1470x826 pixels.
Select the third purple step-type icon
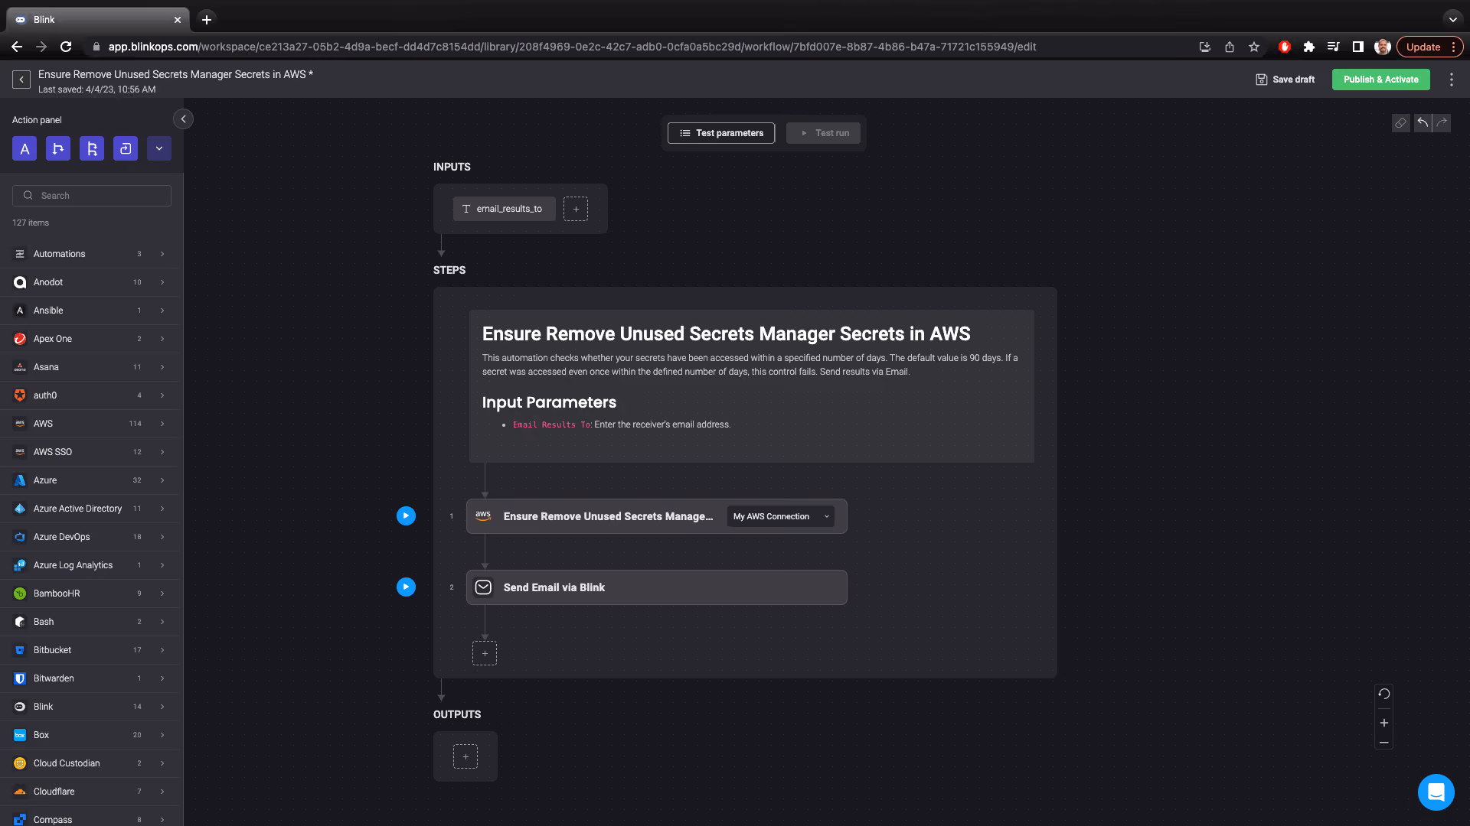tap(92, 148)
